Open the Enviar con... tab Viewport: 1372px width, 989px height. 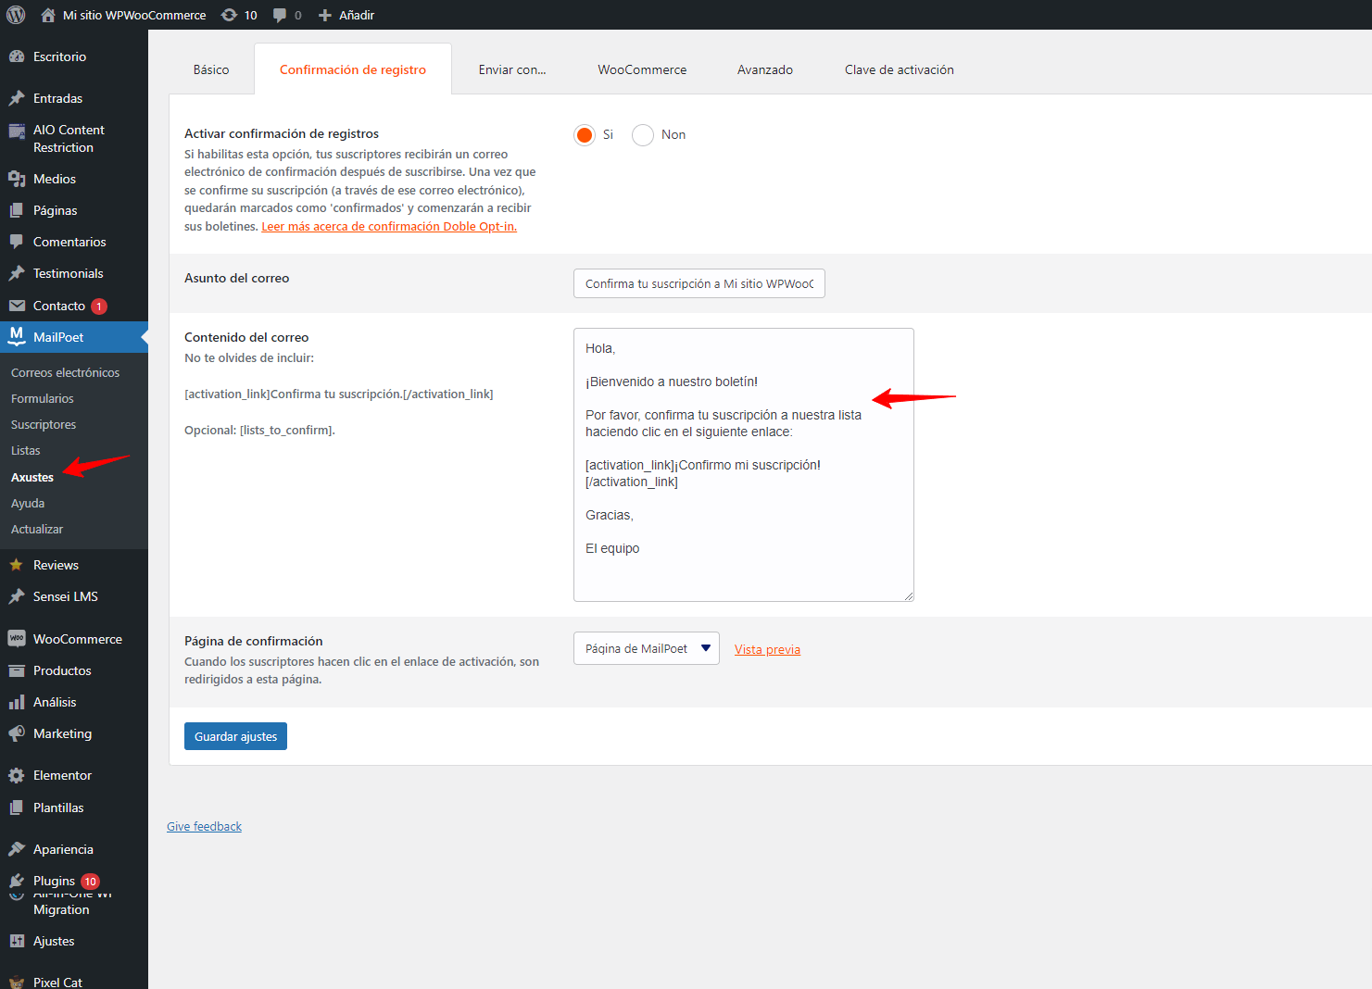pyautogui.click(x=512, y=69)
